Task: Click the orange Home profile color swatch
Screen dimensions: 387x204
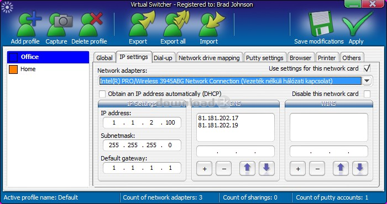Action: pos(13,69)
